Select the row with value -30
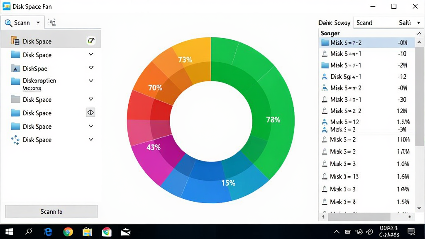425x239 pixels. coord(367,100)
